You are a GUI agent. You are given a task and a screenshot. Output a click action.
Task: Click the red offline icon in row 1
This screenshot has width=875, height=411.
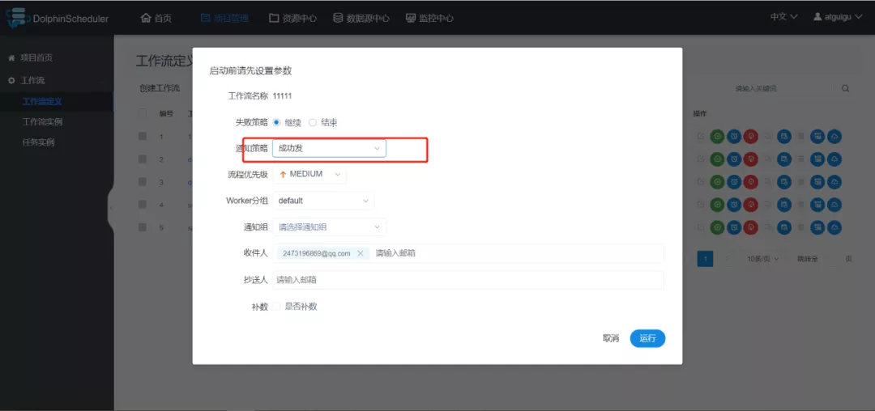(750, 137)
